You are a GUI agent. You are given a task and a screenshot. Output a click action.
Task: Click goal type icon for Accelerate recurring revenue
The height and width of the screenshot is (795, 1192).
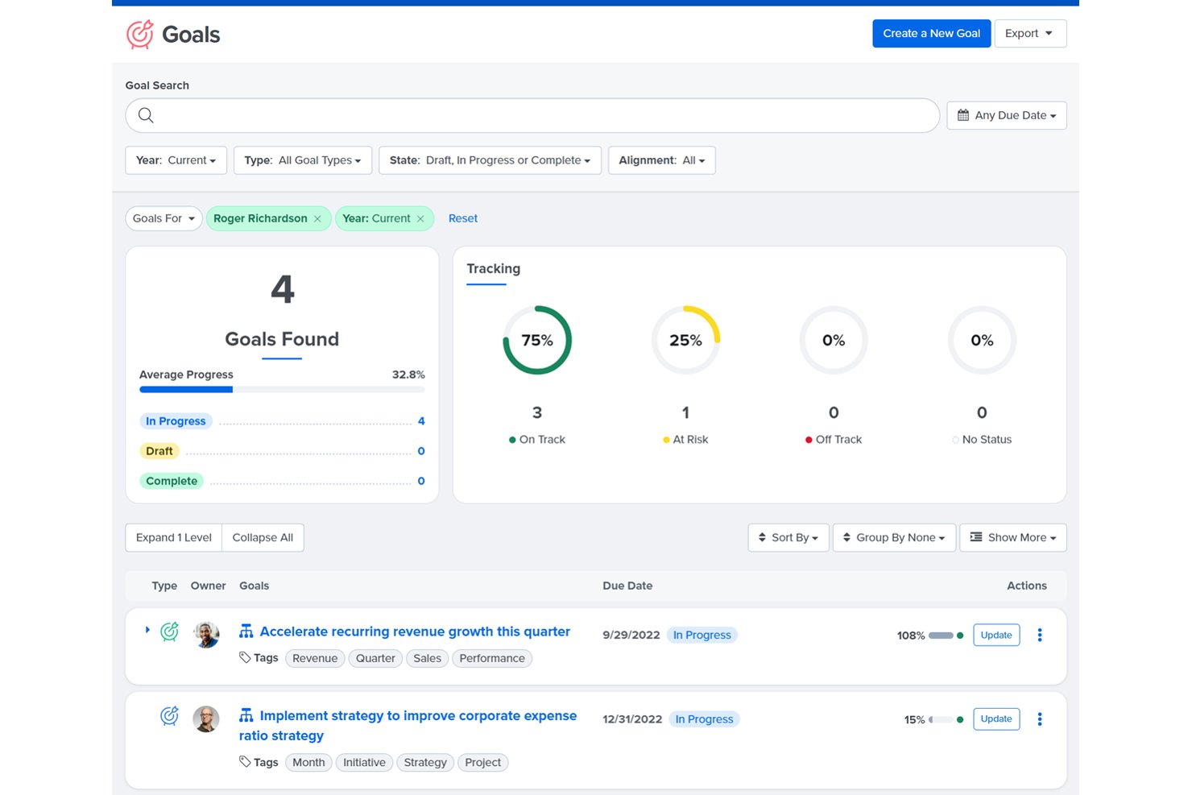click(x=169, y=632)
